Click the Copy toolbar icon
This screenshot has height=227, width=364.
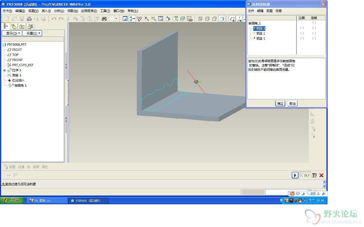click(76, 19)
